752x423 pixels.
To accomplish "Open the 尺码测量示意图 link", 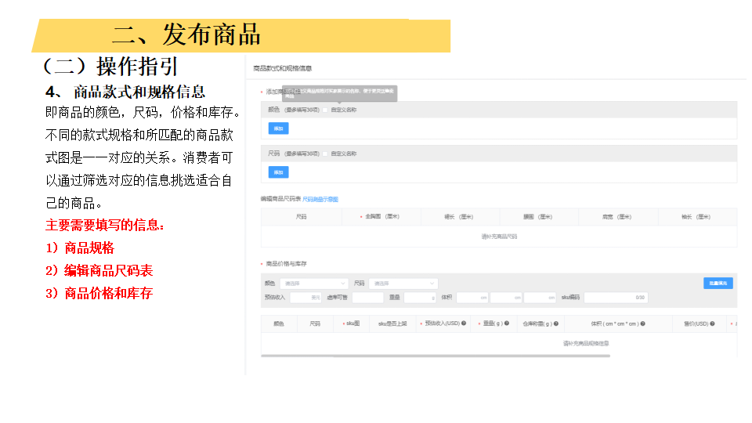I will pyautogui.click(x=320, y=200).
